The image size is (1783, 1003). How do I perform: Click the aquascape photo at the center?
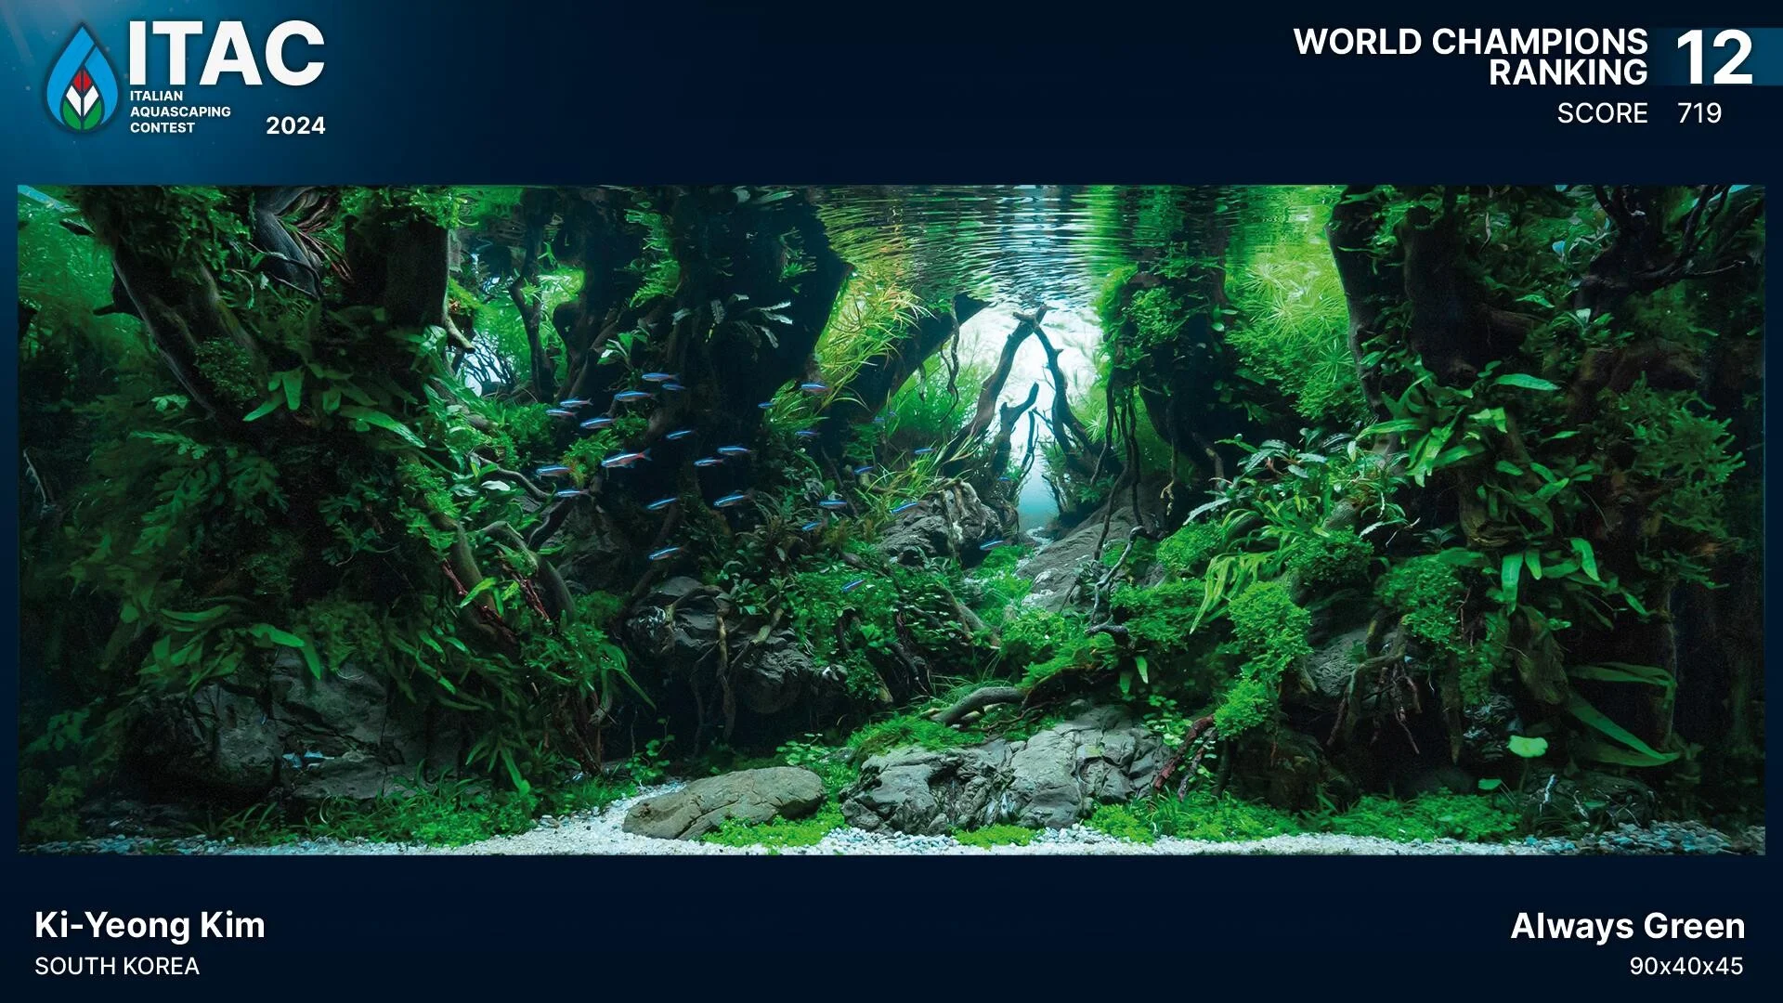pyautogui.click(x=891, y=520)
